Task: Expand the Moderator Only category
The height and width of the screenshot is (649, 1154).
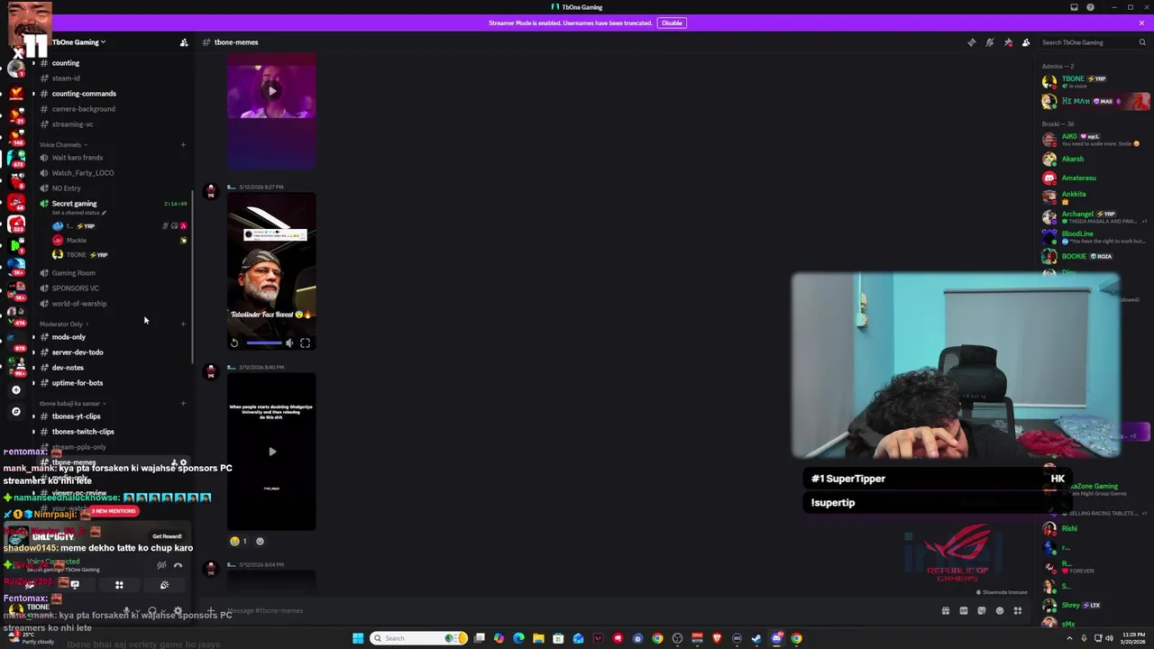Action: click(63, 324)
